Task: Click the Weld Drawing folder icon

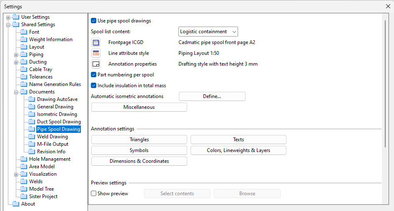Action: coord(32,137)
